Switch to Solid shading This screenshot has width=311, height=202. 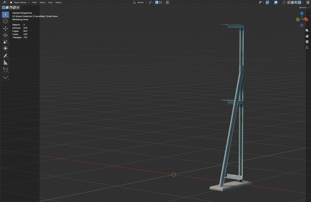coord(292,2)
